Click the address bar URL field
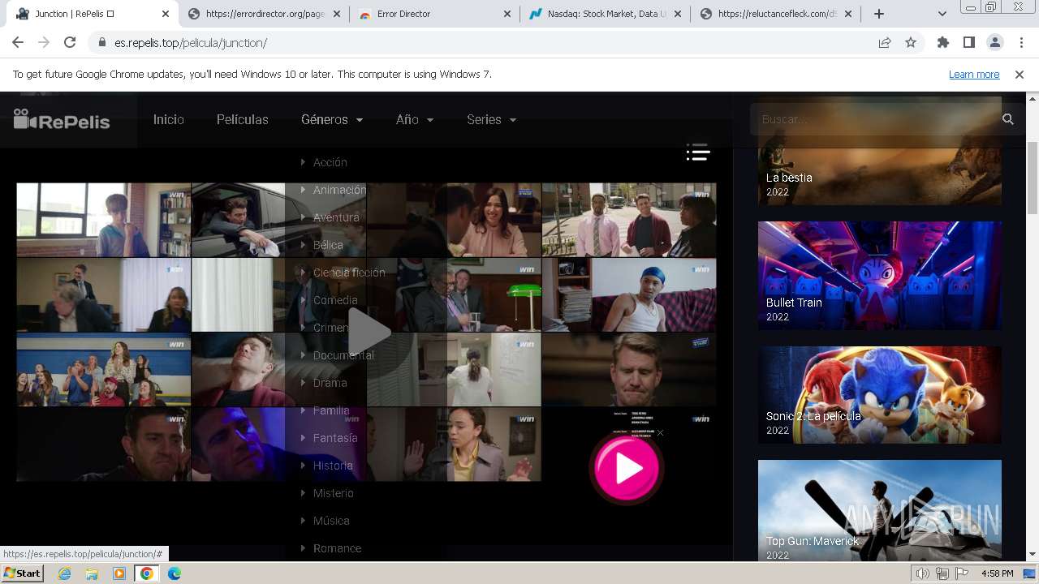The width and height of the screenshot is (1039, 584). (x=487, y=42)
